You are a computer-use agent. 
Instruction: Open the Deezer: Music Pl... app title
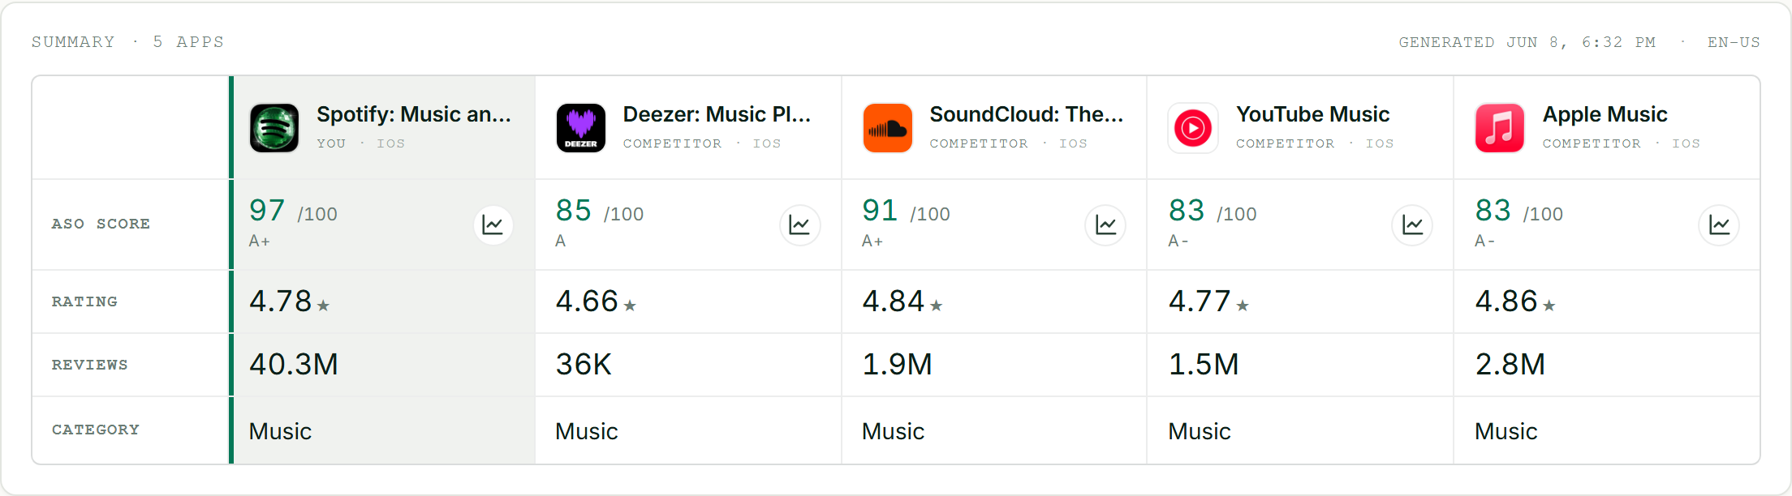coord(717,114)
